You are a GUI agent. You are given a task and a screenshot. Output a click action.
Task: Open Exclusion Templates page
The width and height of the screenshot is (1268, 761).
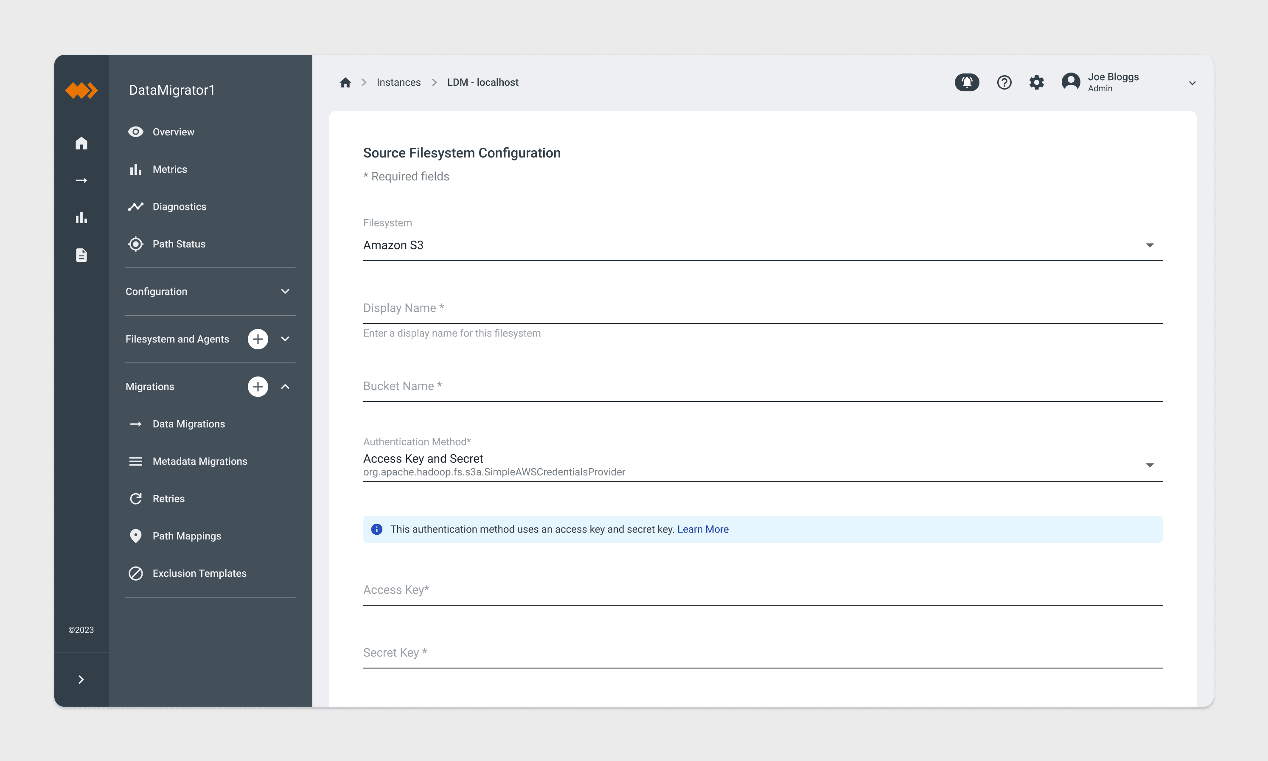pyautogui.click(x=199, y=573)
